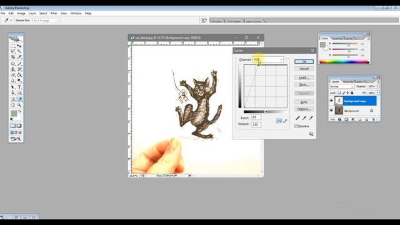
Task: Switch to the Paths tab
Action: [360, 82]
